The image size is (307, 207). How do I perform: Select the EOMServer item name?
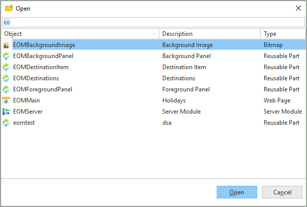(29, 112)
